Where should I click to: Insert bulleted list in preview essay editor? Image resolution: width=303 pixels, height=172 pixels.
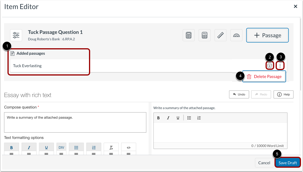[189, 118]
